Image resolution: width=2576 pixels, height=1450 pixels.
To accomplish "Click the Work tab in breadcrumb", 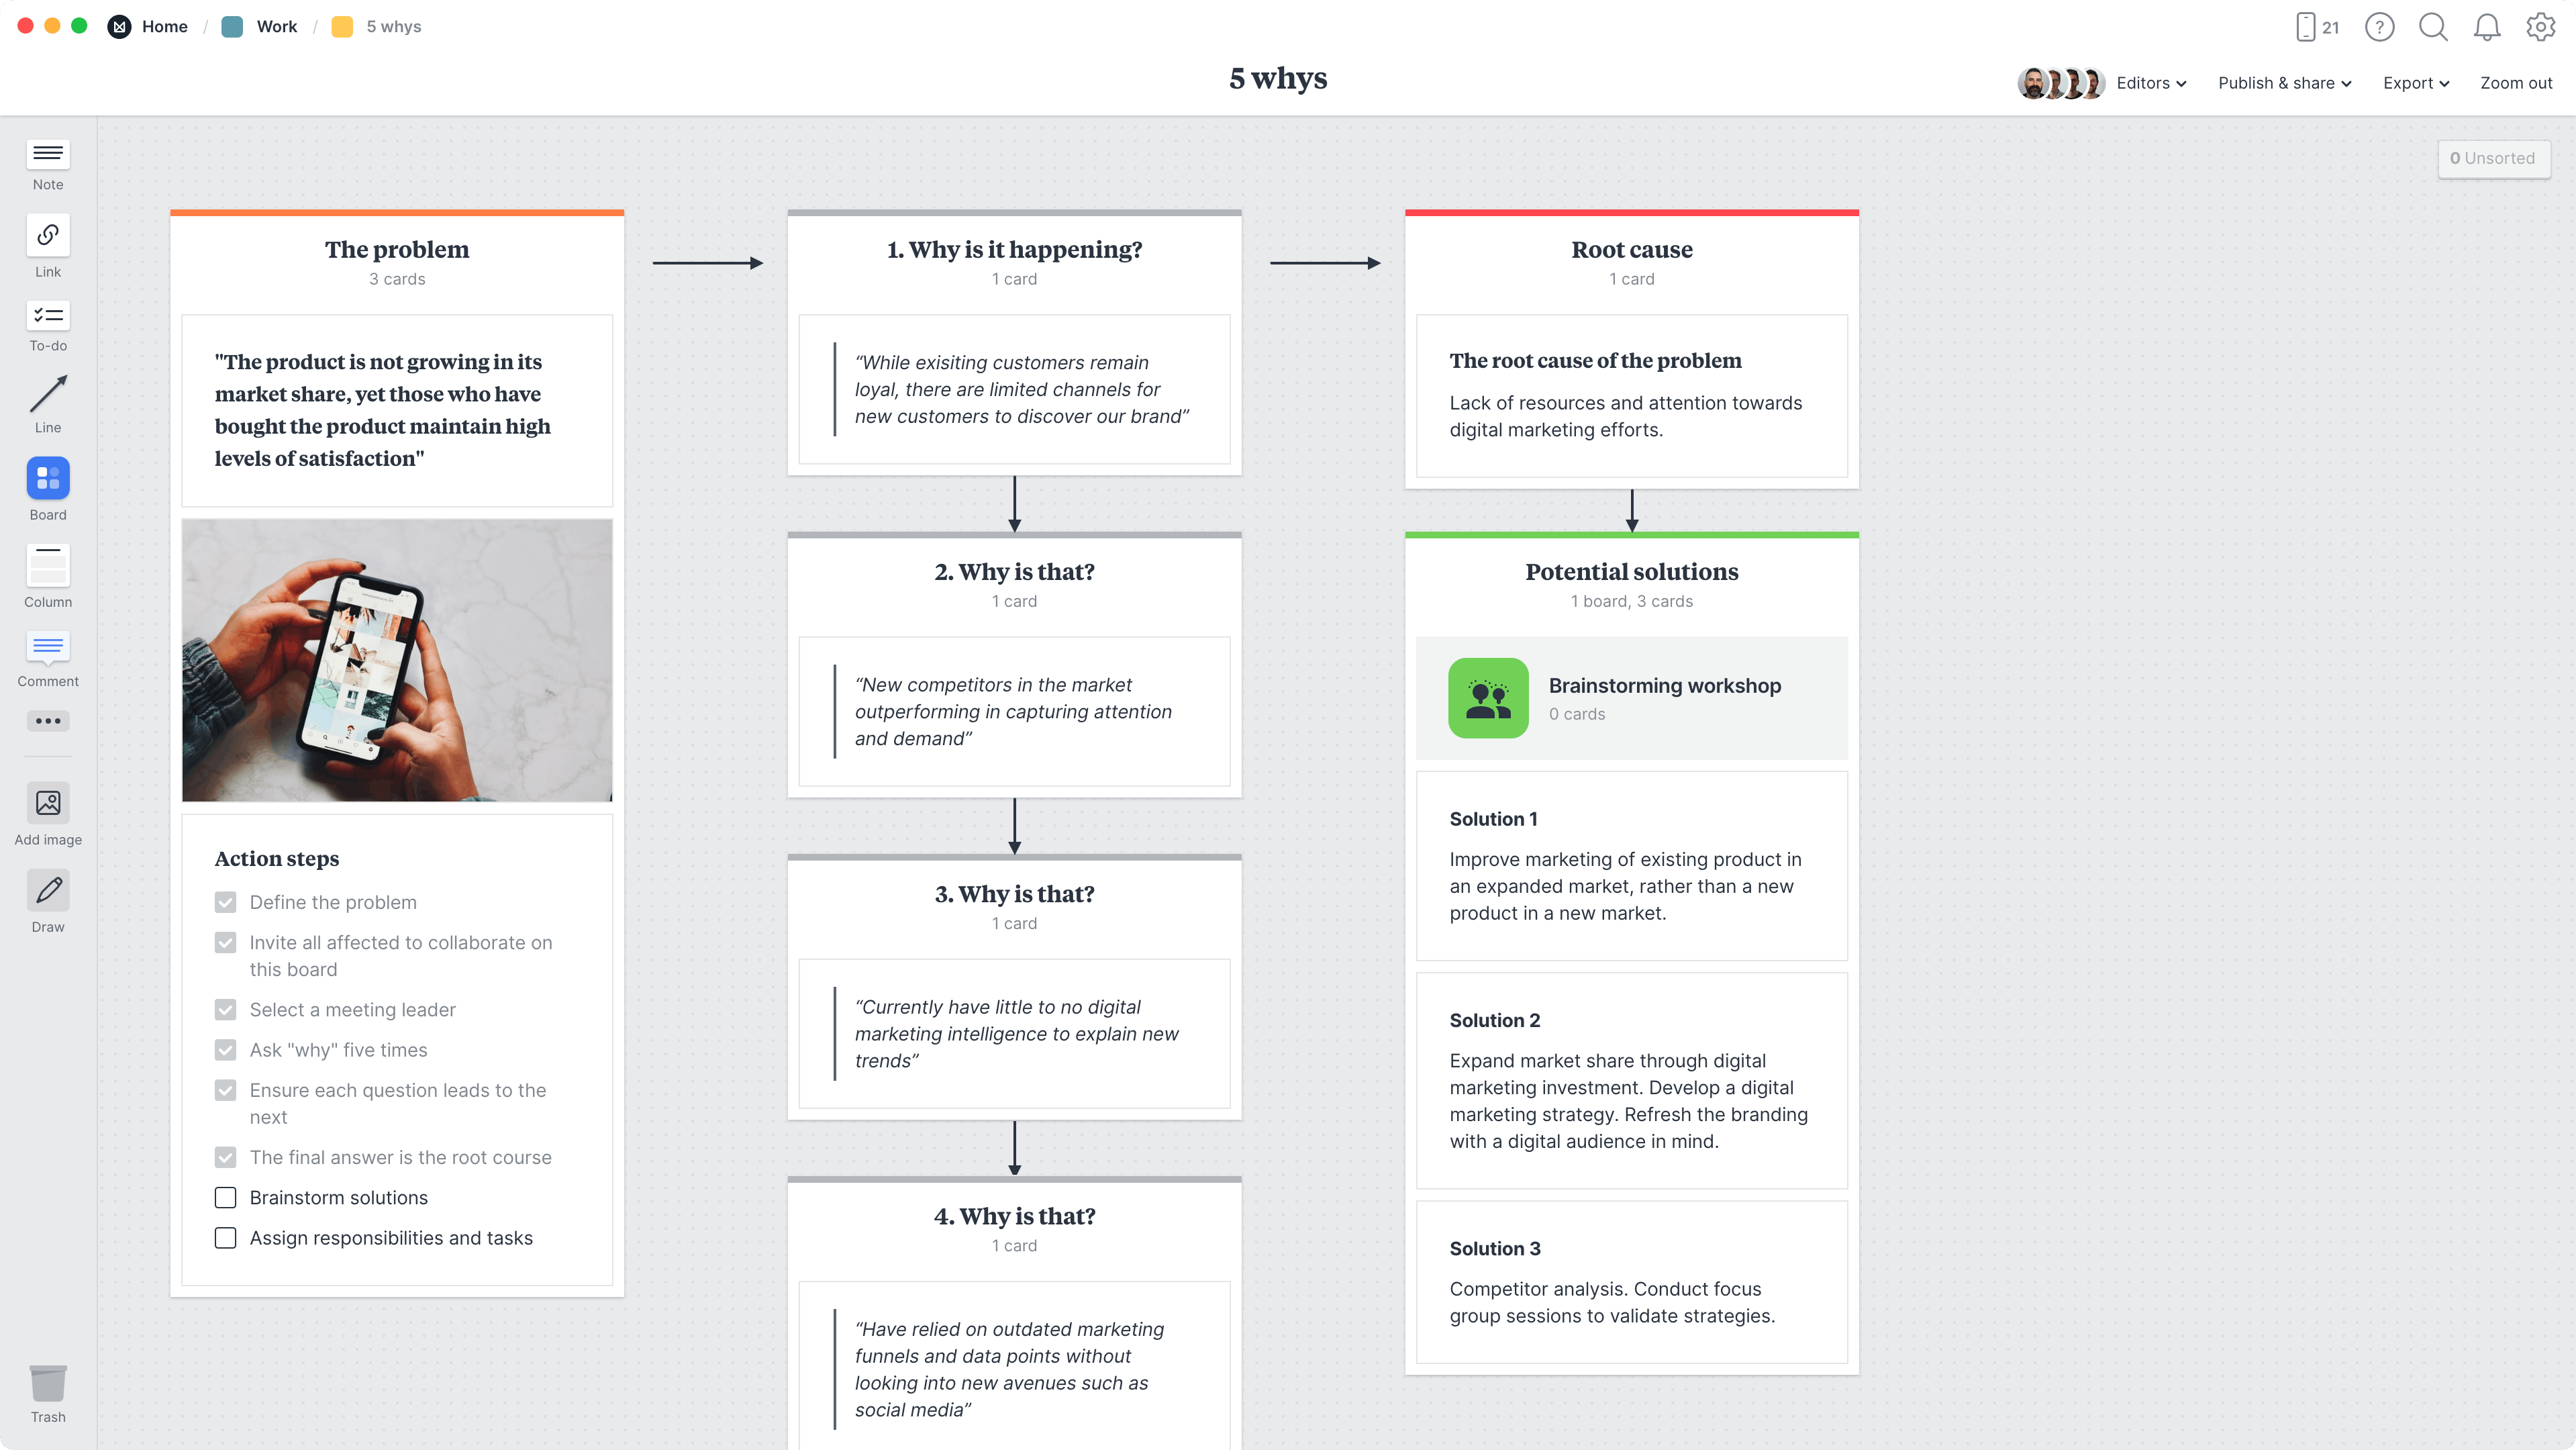I will coord(275,25).
